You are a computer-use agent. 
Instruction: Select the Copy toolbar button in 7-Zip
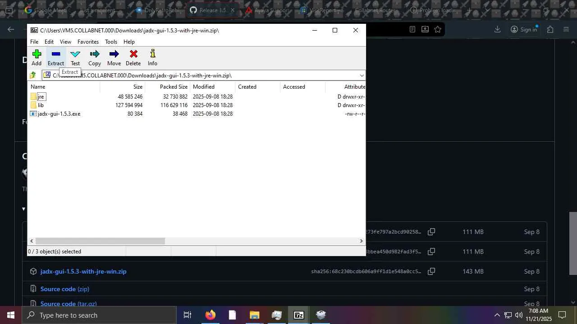coord(95,58)
